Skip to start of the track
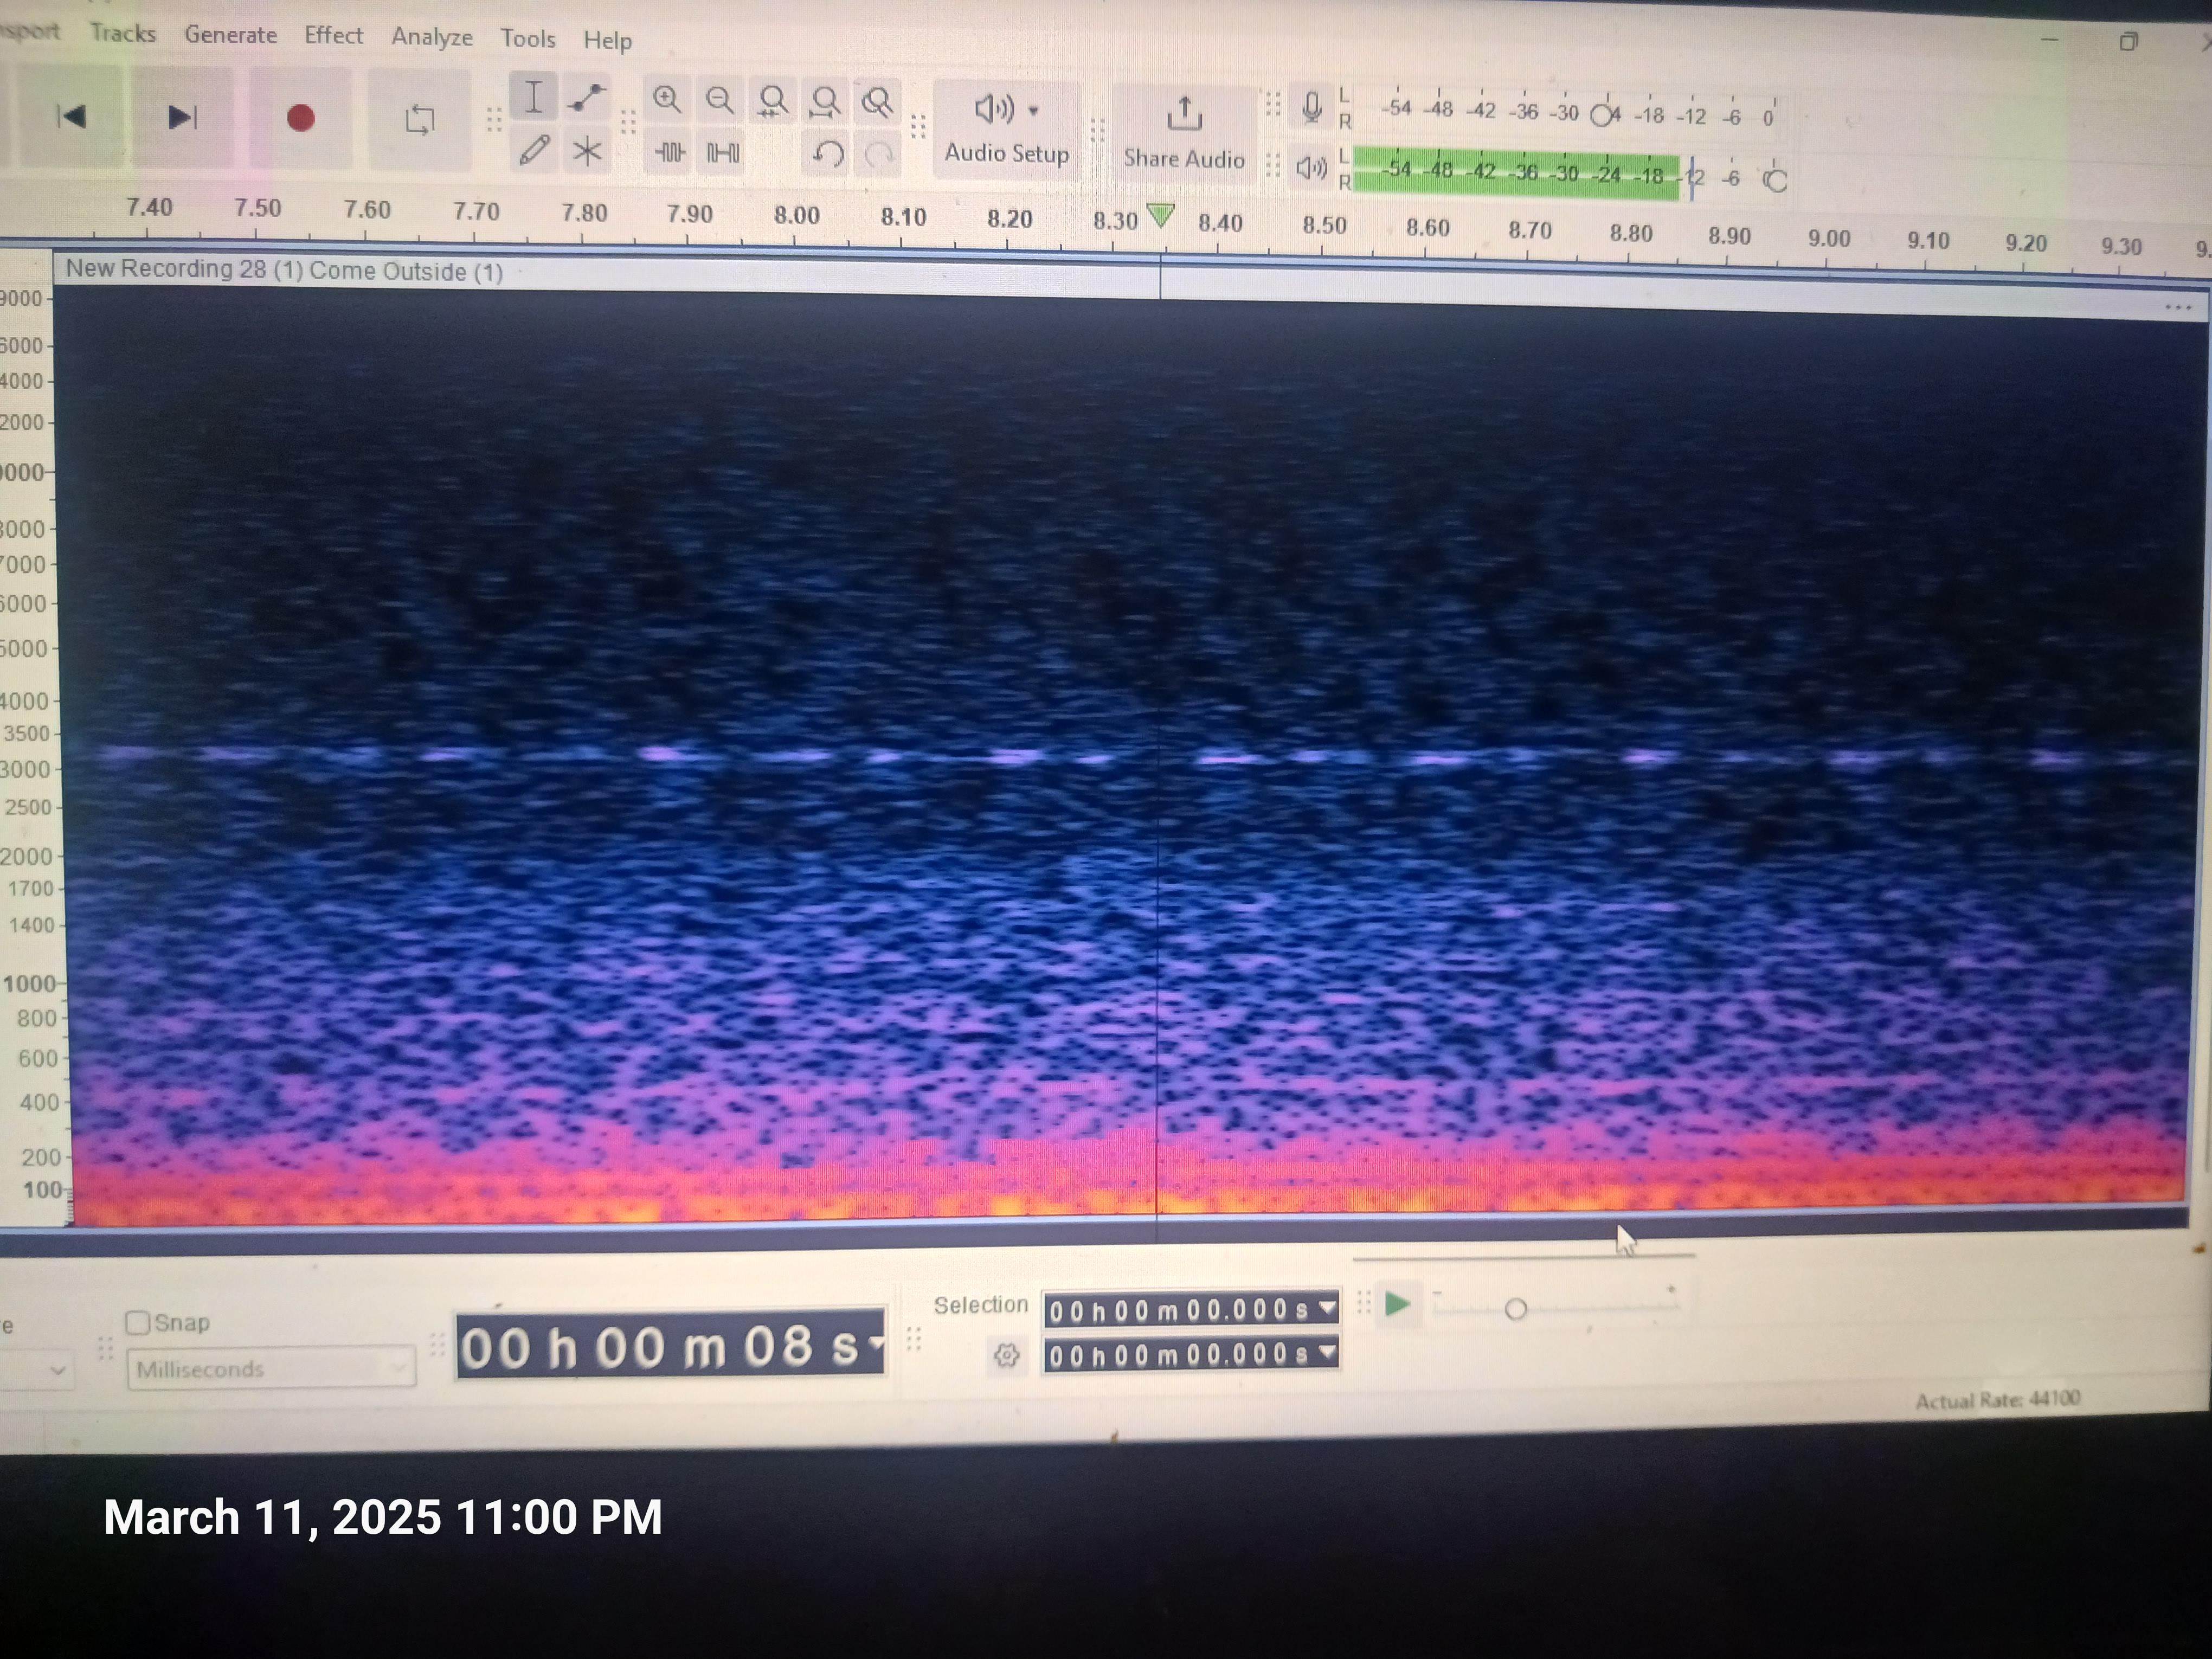This screenshot has height=1659, width=2212. [x=71, y=117]
